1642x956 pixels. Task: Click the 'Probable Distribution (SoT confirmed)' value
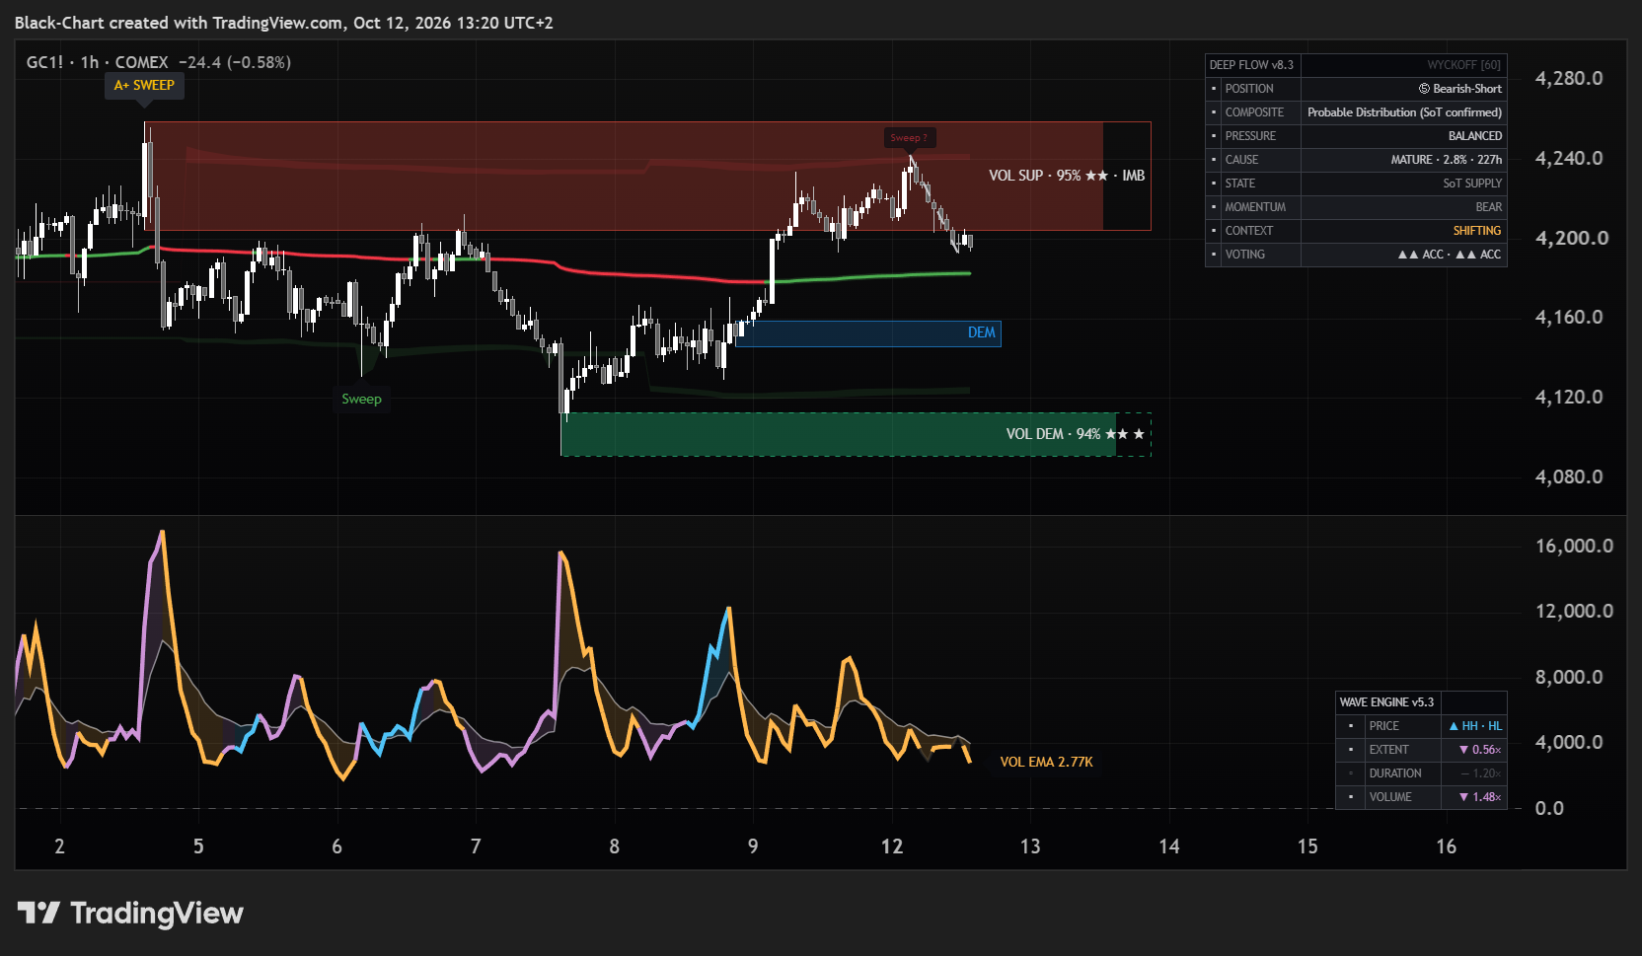[x=1404, y=112]
